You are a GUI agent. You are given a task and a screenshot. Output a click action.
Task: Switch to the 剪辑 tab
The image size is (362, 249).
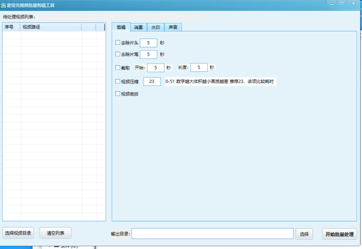tap(121, 27)
